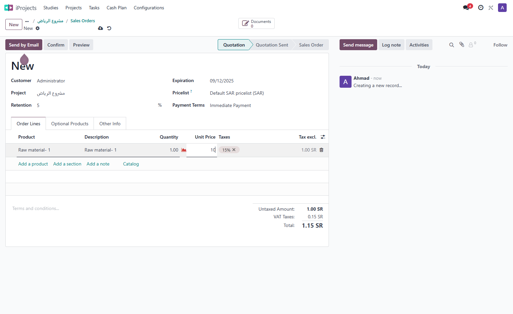
Task: Click Add a section link
Action: (x=67, y=164)
